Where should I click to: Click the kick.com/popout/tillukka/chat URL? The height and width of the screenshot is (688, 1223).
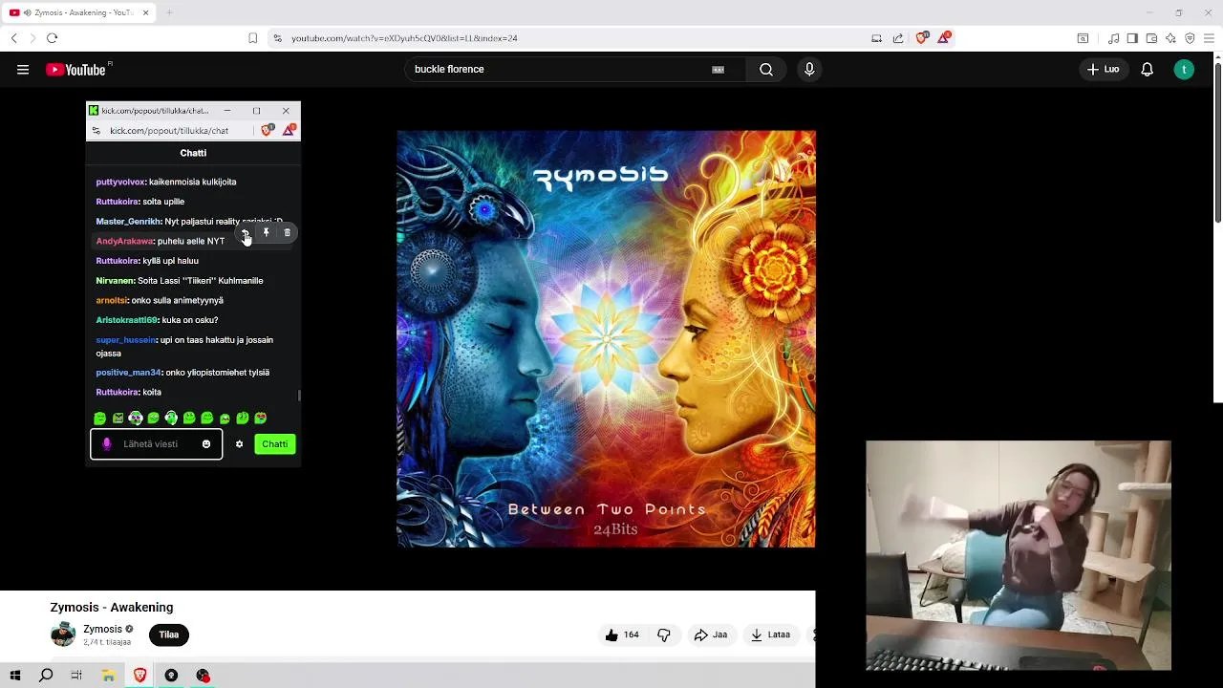pos(169,131)
